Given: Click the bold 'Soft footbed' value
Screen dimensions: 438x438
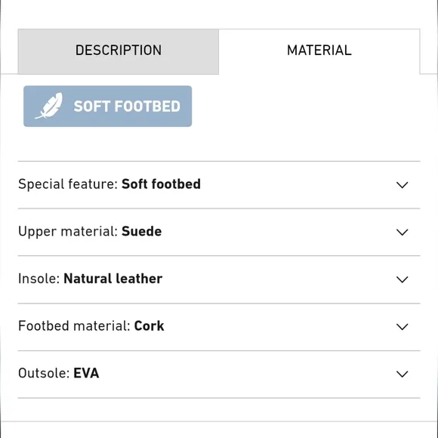Looking at the screenshot, I should (x=161, y=184).
